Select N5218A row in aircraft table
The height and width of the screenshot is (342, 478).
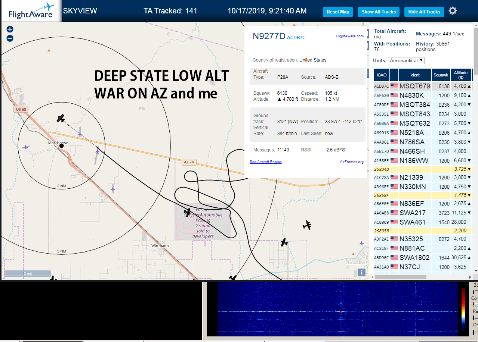tap(423, 133)
